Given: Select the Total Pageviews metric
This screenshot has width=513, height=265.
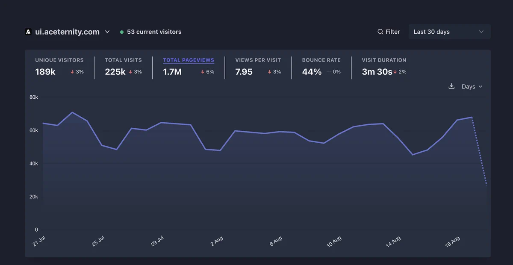Looking at the screenshot, I should click(189, 68).
